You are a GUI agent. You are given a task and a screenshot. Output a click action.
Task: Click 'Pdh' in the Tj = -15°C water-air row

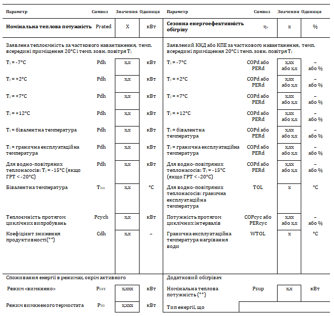tap(101, 164)
